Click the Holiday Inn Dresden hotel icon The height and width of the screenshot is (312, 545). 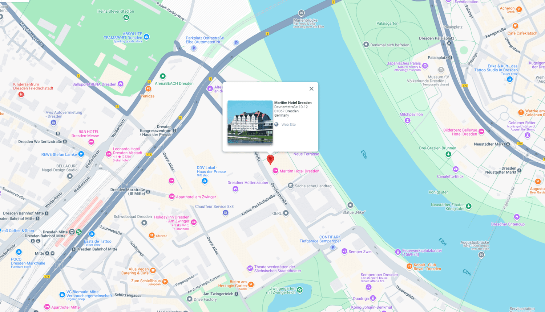point(194,222)
